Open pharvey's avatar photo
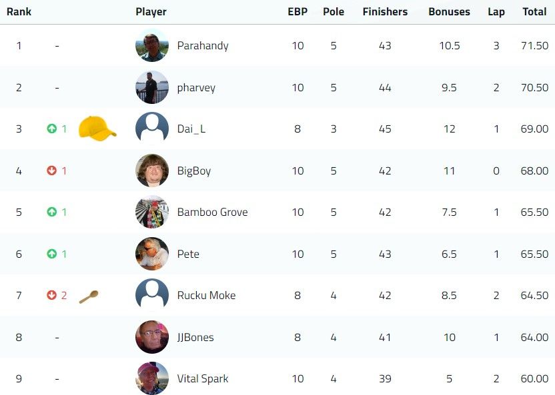Screen dimensions: 555x395 click(x=152, y=87)
